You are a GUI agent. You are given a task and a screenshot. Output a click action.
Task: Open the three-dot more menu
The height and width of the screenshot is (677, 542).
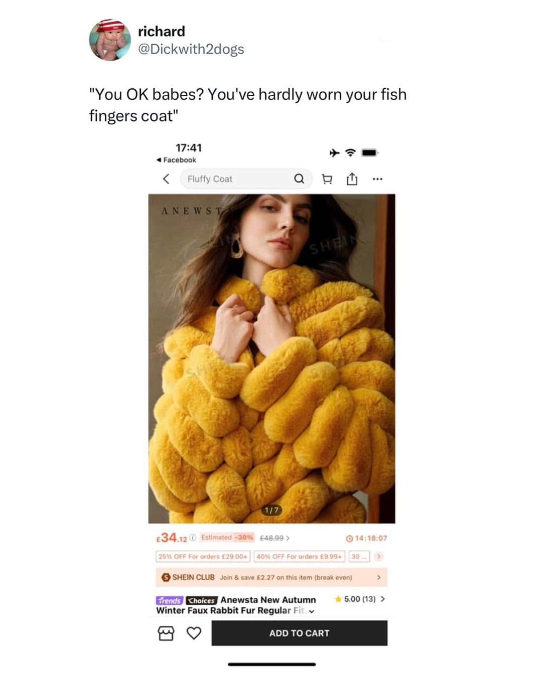coord(378,179)
